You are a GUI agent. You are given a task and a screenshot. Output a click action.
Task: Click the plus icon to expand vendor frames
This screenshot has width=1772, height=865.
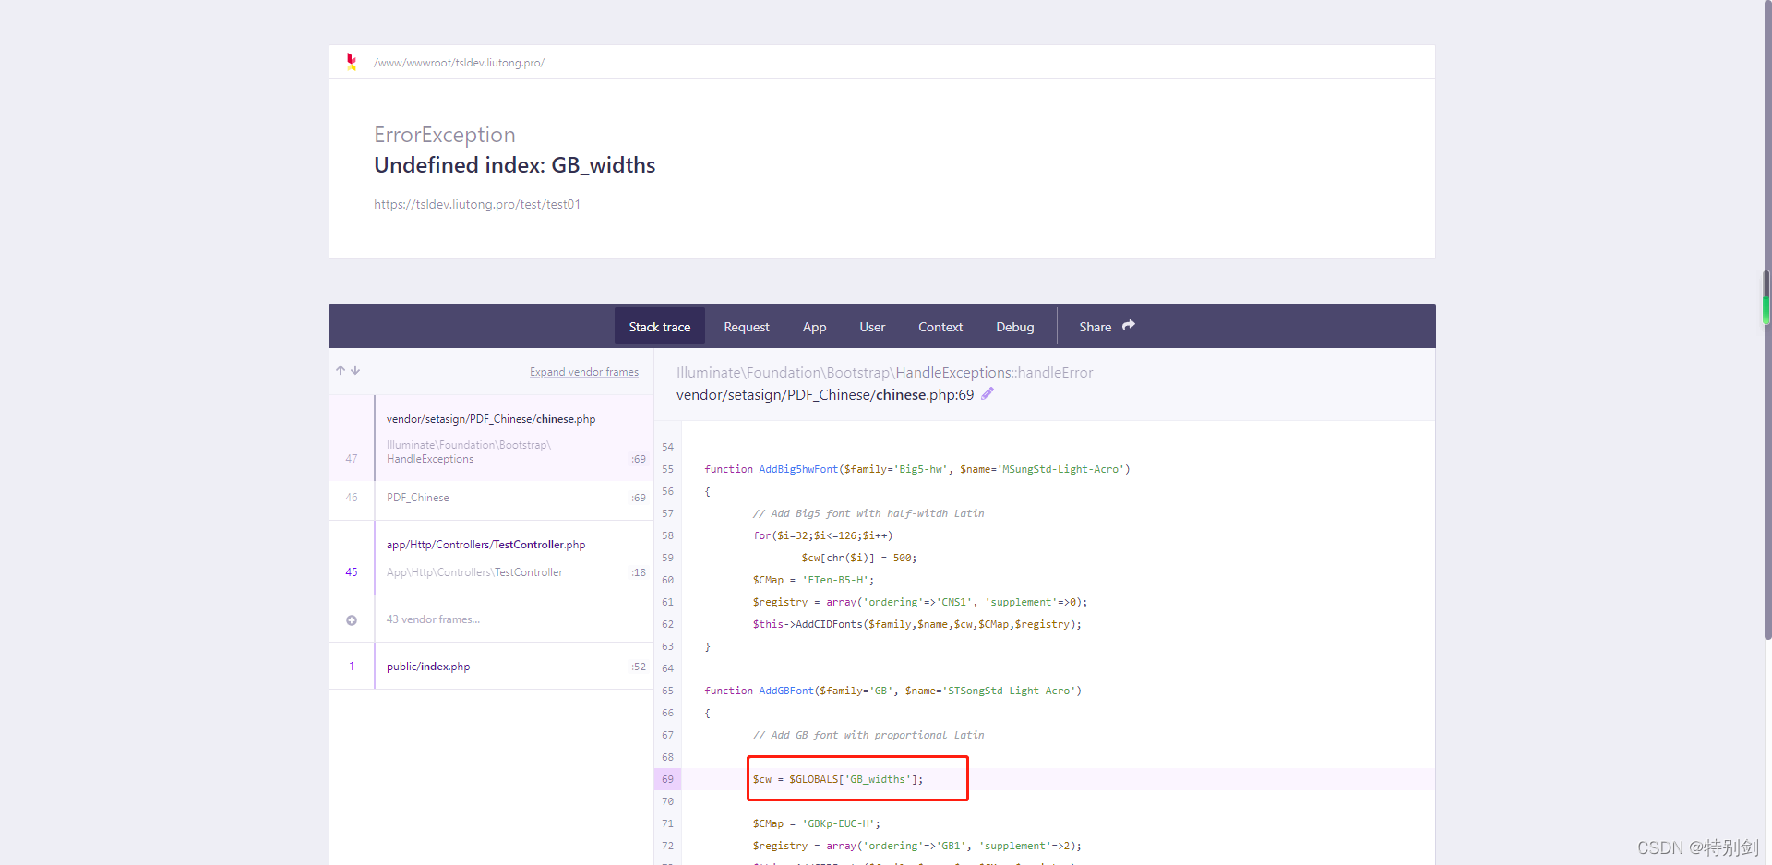[x=352, y=619]
